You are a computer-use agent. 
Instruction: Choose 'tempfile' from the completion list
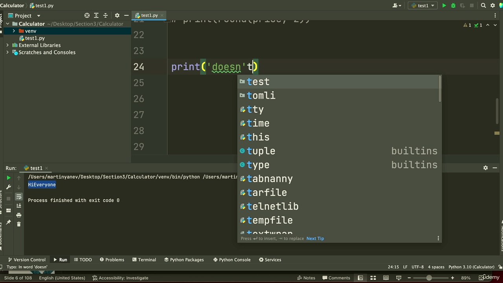340,220
